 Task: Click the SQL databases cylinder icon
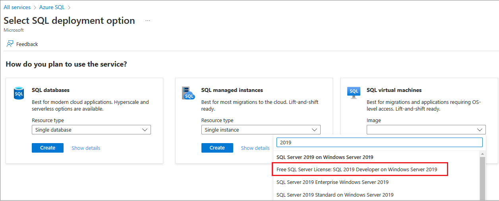click(19, 94)
